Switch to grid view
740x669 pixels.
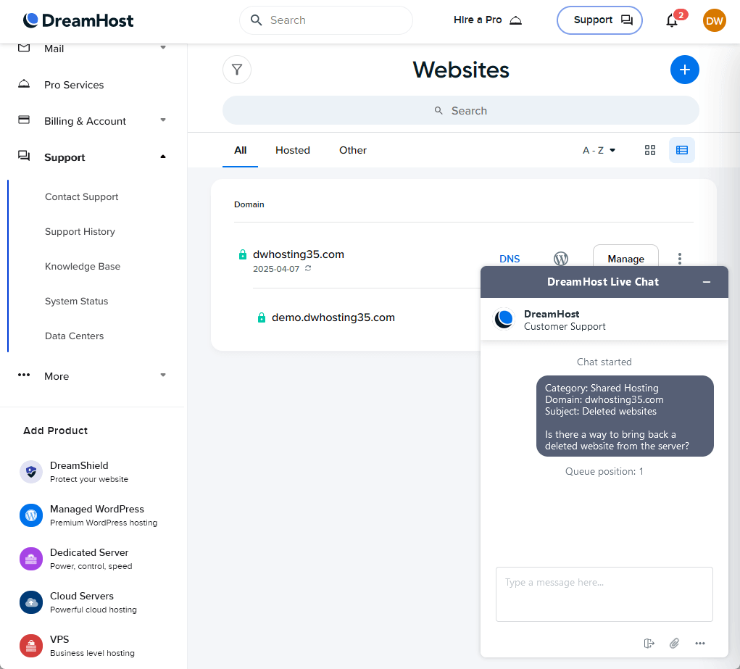click(x=650, y=150)
